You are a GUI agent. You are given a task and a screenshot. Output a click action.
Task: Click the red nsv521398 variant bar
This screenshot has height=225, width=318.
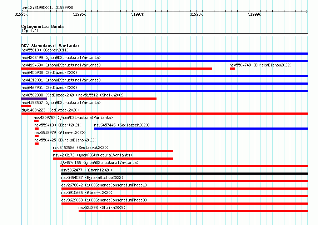[193, 211]
